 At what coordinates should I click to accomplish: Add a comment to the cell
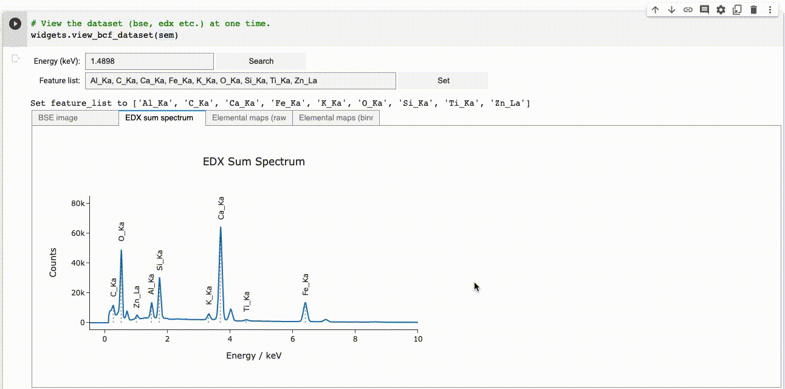(704, 10)
